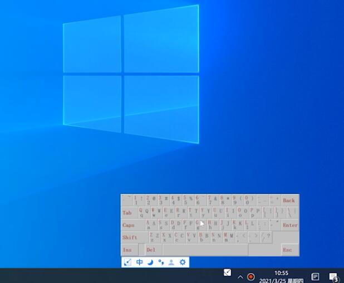Viewport: 344px width, 283px height.
Task: Click the Y key on soft keyboard
Action: [206, 212]
